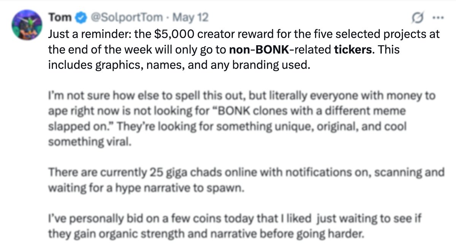Click the paragraph starting I'm not sure
The width and height of the screenshot is (456, 245).
tap(242, 119)
